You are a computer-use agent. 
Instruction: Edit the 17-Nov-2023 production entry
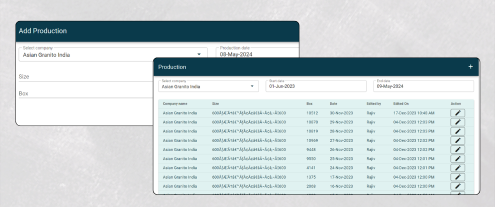click(457, 177)
